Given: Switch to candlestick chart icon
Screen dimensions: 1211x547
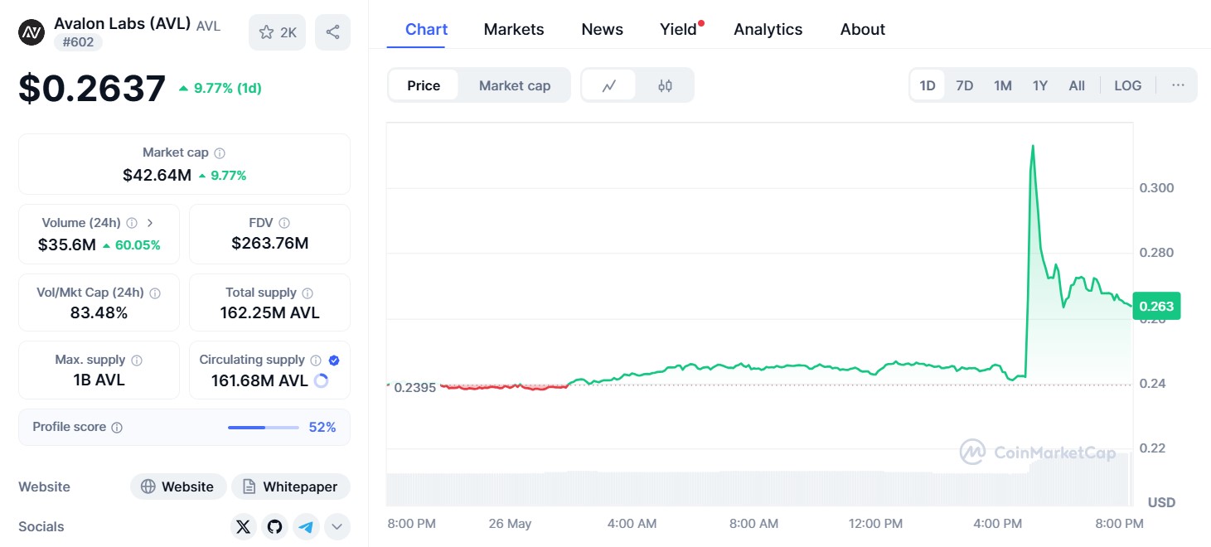Looking at the screenshot, I should (665, 85).
